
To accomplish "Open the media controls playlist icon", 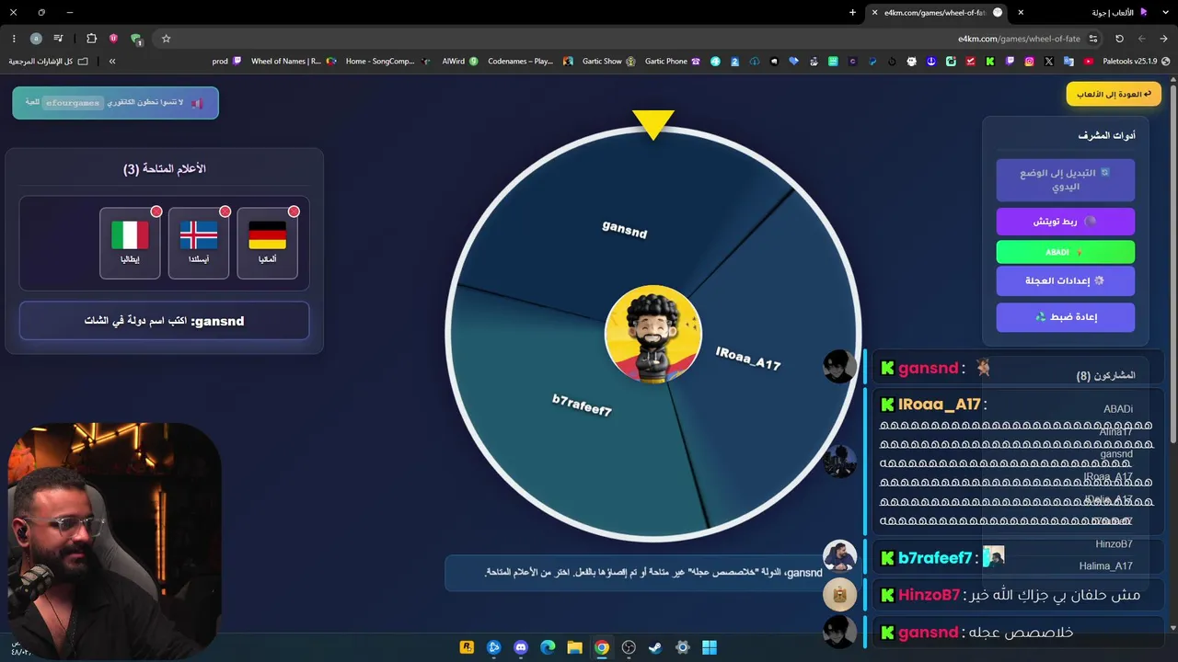I will (x=59, y=39).
